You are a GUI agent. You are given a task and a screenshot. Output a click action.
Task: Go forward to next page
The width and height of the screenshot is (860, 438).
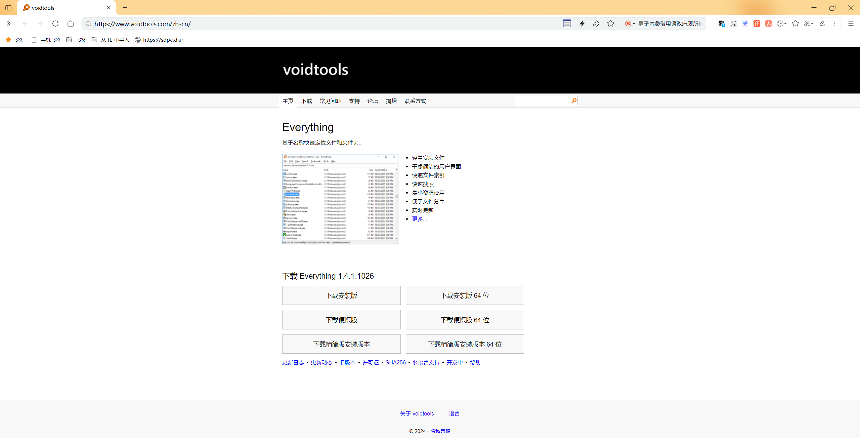pyautogui.click(x=40, y=24)
